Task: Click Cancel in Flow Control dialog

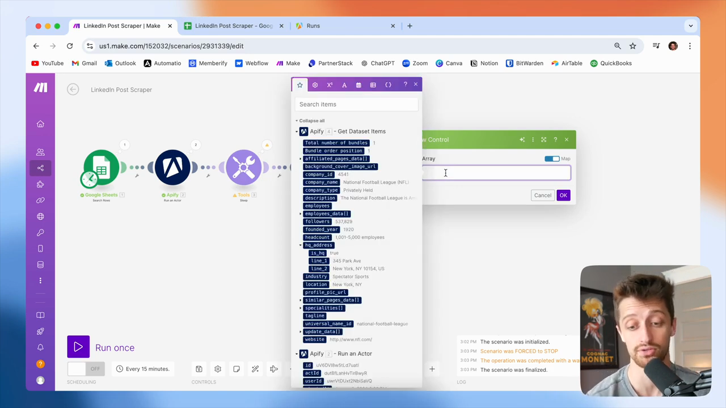Action: (x=543, y=195)
